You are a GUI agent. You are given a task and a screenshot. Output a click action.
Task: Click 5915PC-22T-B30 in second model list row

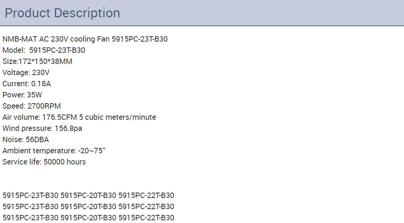point(146,206)
